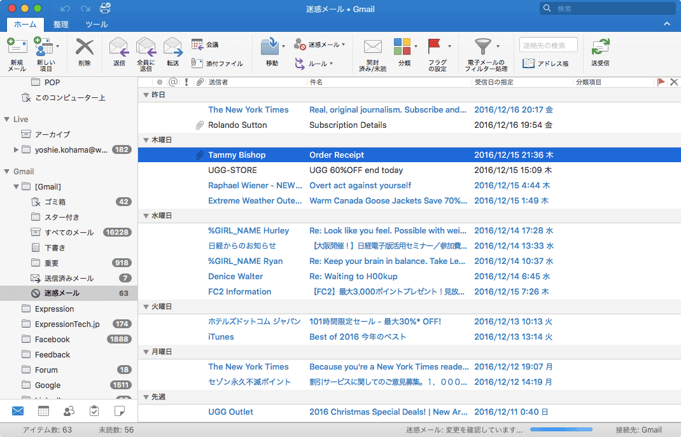Expand the yoshie.kohama folder

pos(17,149)
